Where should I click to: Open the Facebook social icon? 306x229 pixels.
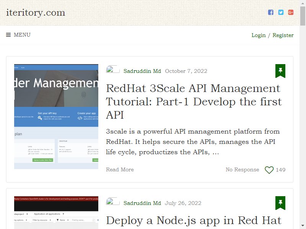(270, 12)
